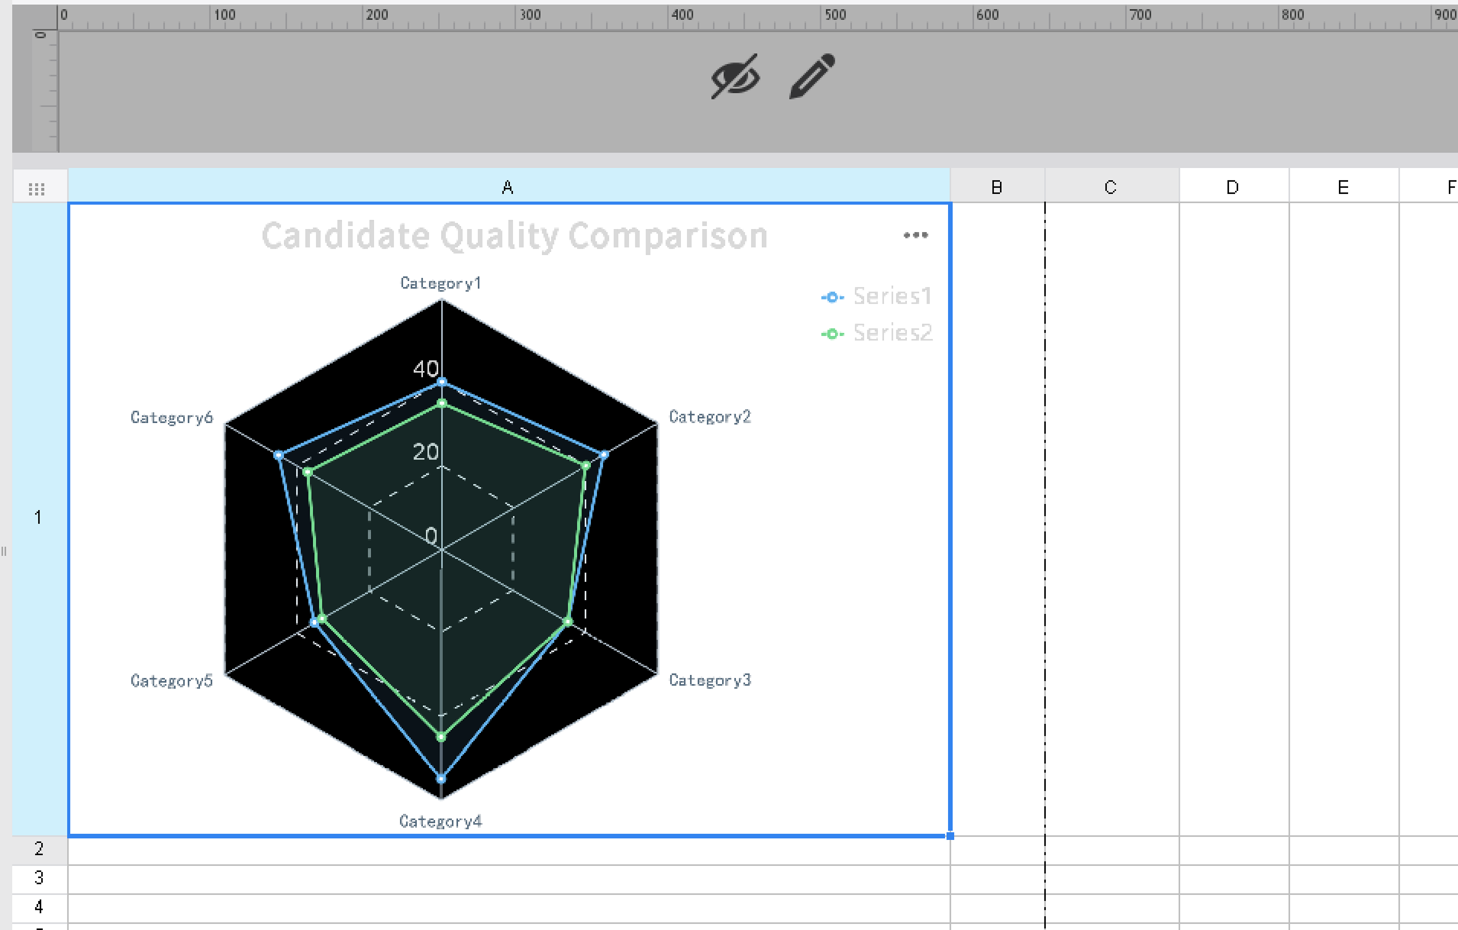1458x930 pixels.
Task: Select column C header
Action: [1111, 187]
